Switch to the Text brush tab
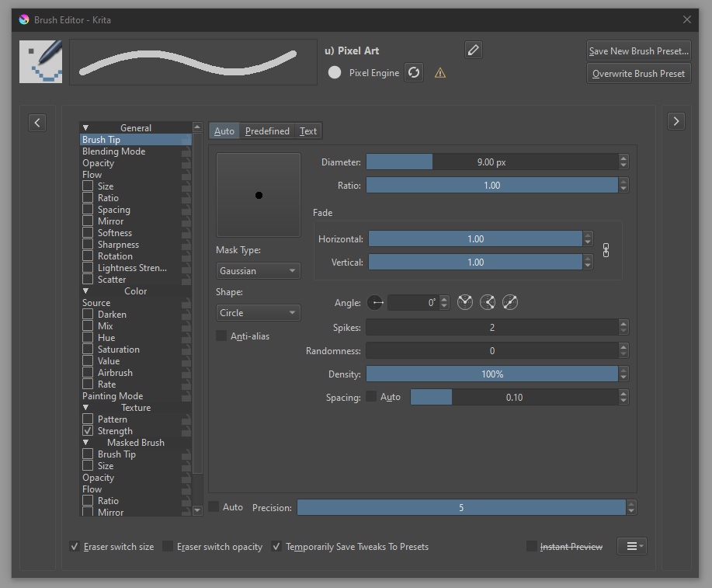The width and height of the screenshot is (712, 588). tap(308, 131)
